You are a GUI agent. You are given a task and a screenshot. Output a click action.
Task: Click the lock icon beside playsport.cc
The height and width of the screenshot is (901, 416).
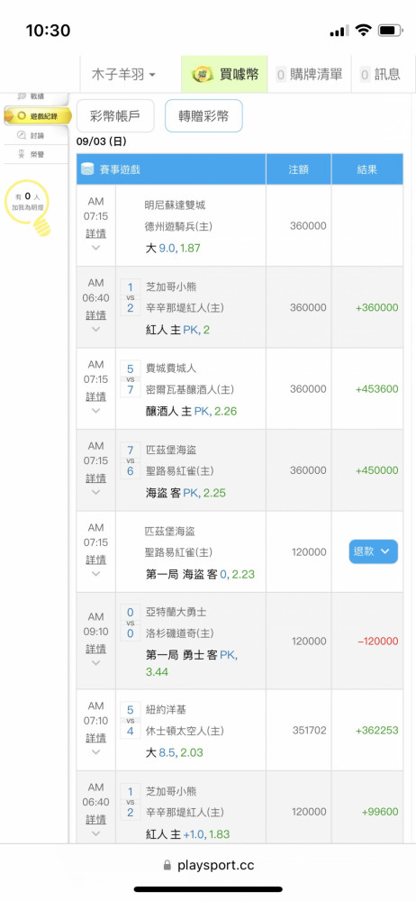[167, 865]
